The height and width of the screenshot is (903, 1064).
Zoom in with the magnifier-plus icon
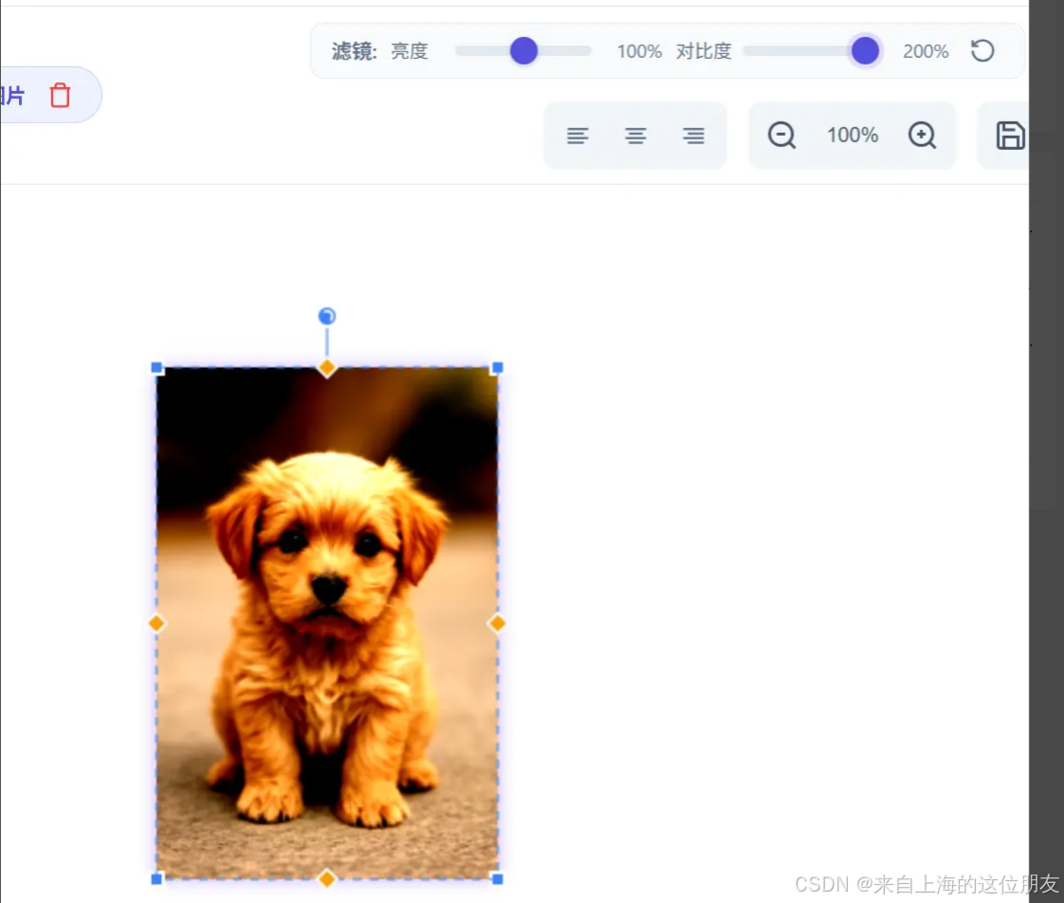922,136
